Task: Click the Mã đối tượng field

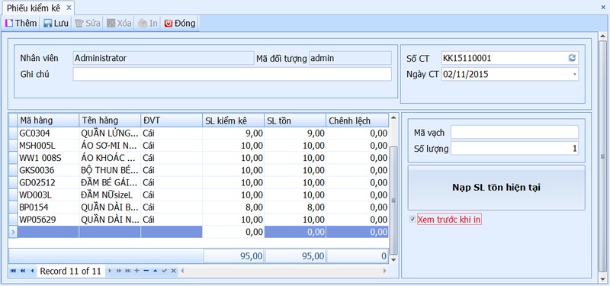Action: pos(350,58)
